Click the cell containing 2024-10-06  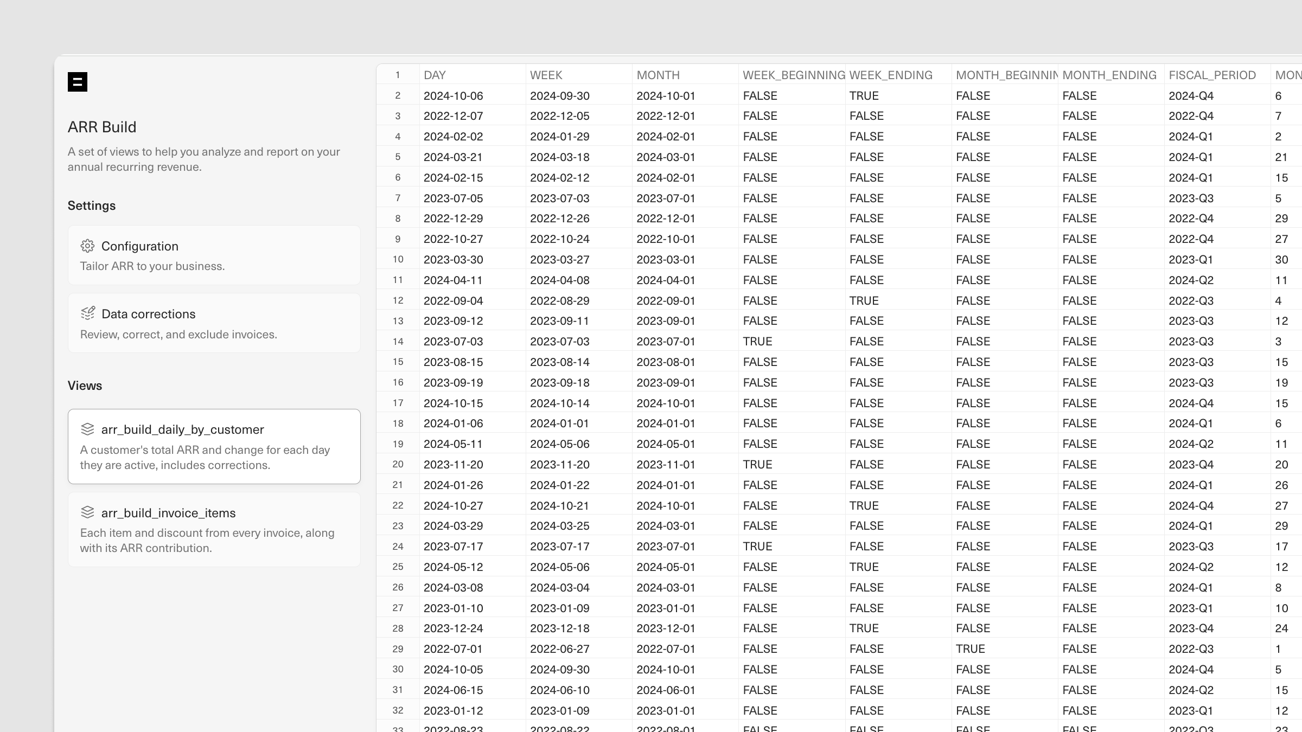[454, 96]
